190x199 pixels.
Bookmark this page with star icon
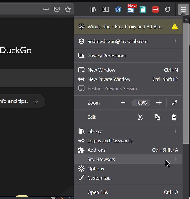point(68,9)
